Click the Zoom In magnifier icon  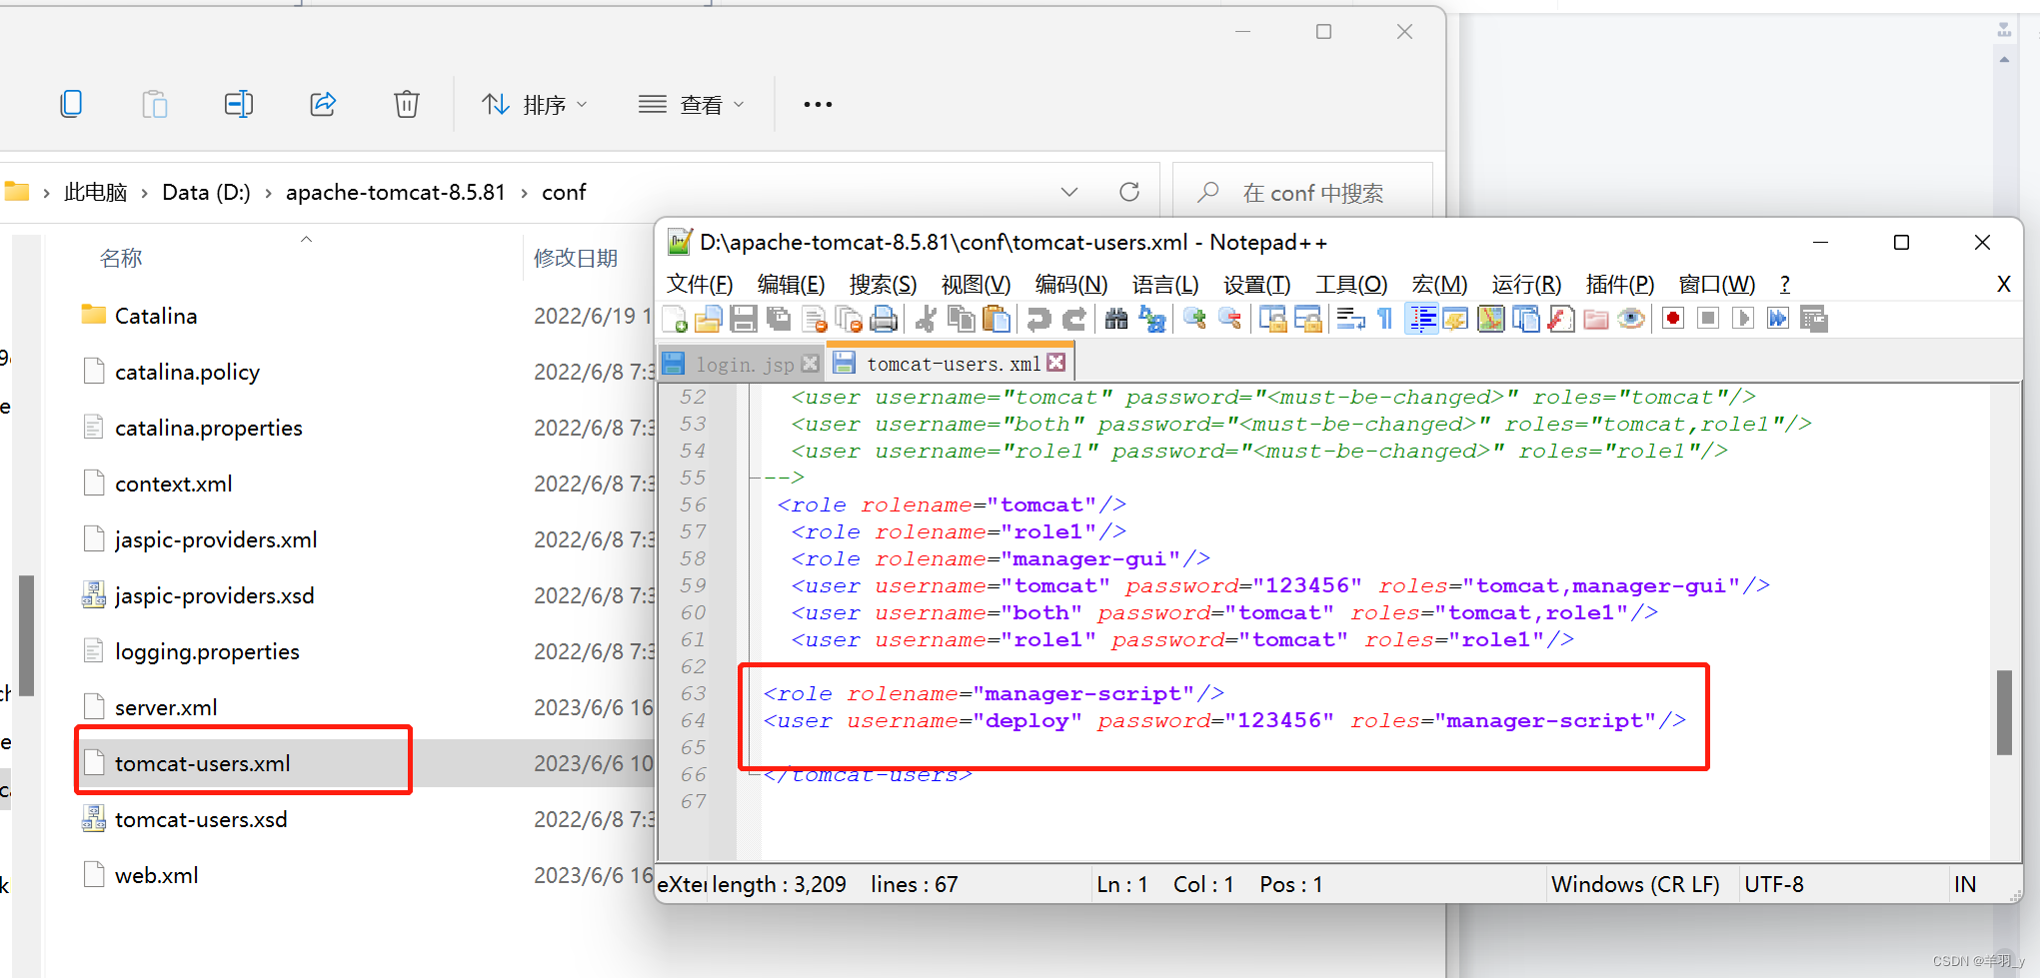[1194, 319]
